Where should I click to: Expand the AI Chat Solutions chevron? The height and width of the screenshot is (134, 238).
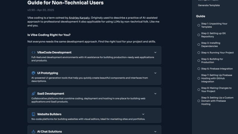[x=155, y=131]
